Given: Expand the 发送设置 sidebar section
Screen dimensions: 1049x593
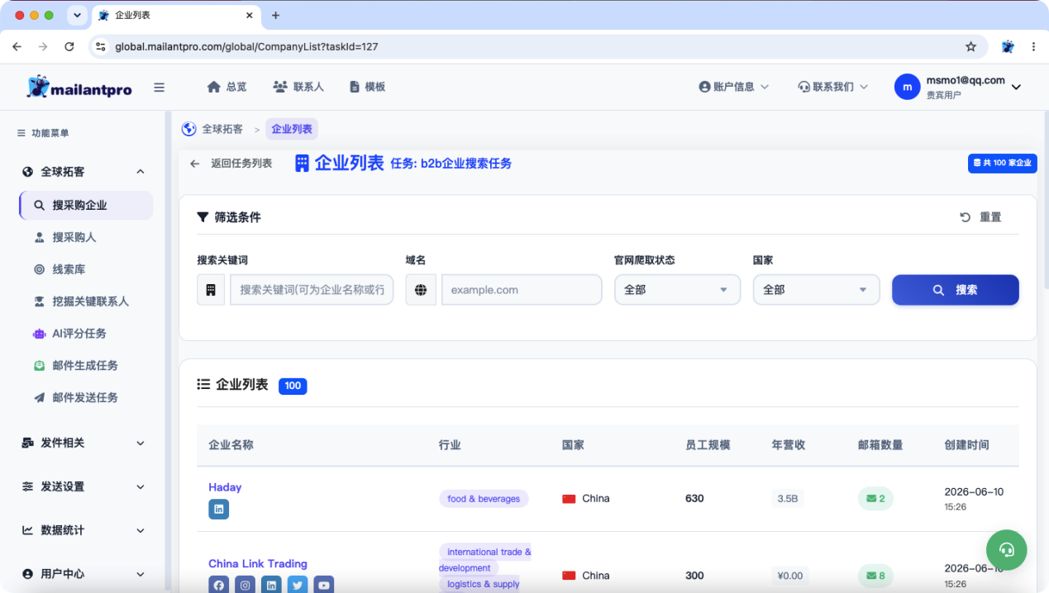Looking at the screenshot, I should point(83,486).
